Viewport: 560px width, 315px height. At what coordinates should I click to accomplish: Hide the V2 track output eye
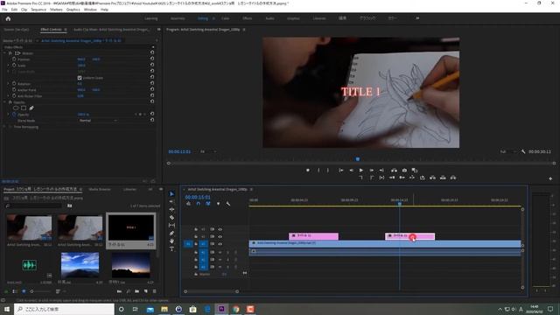pyautogui.click(x=220, y=236)
